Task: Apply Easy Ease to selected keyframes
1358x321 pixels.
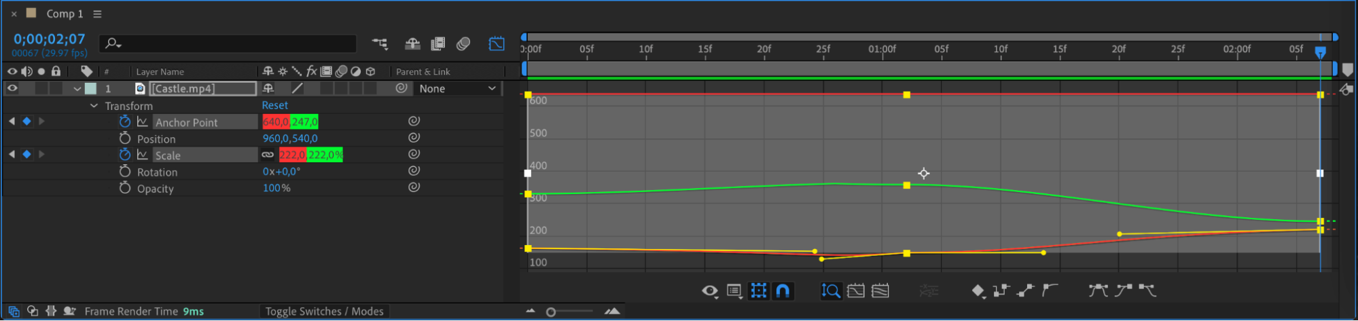Action: click(1098, 291)
